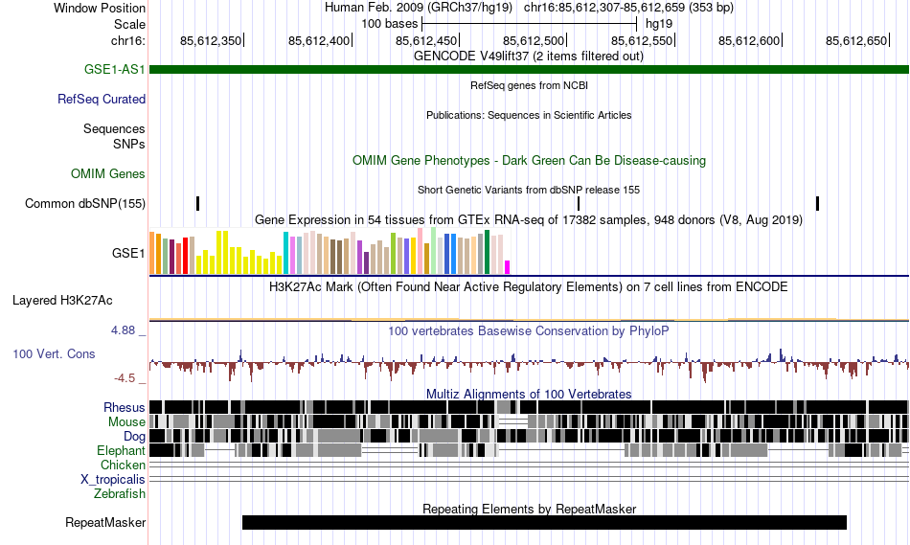Click the PhyloP conservation graph
The height and width of the screenshot is (545, 910).
click(x=529, y=363)
